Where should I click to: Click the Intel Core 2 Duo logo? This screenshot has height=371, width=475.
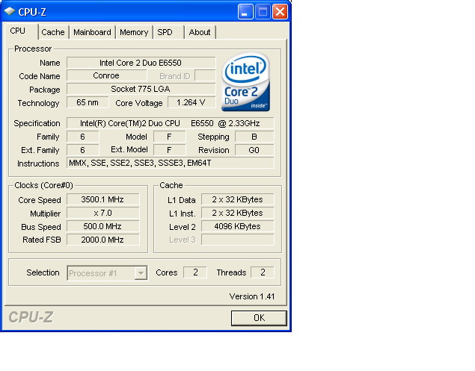(x=245, y=81)
